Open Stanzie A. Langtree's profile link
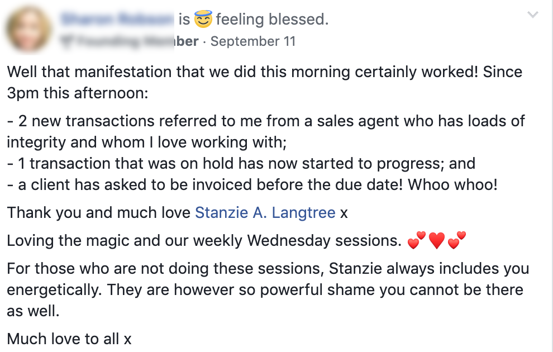Image resolution: width=553 pixels, height=352 pixels. click(265, 212)
